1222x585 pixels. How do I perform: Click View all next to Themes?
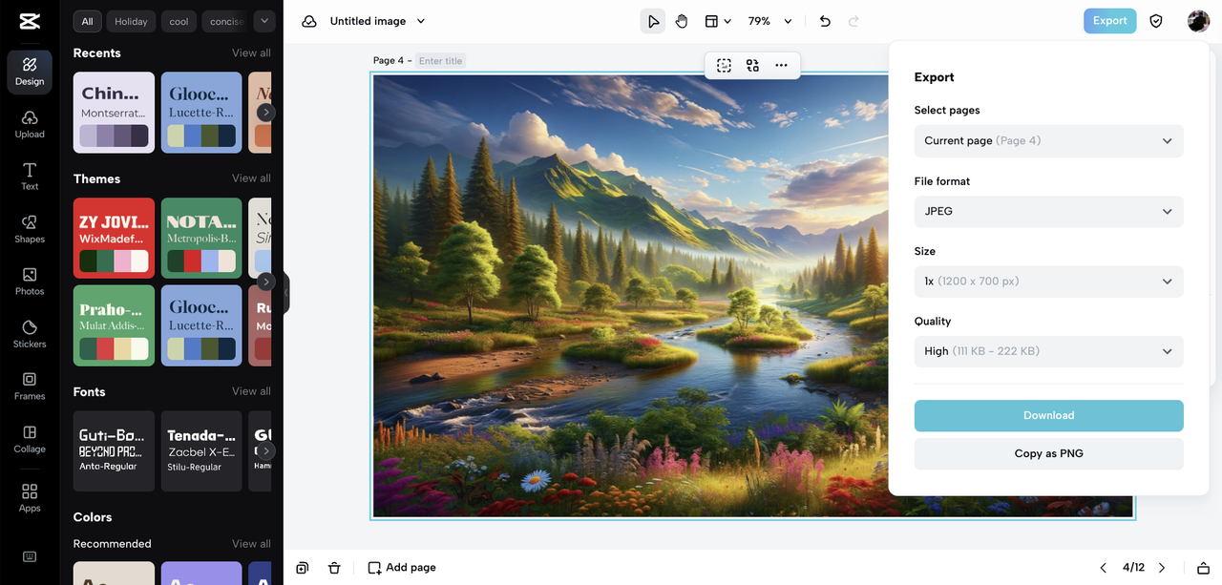click(251, 178)
